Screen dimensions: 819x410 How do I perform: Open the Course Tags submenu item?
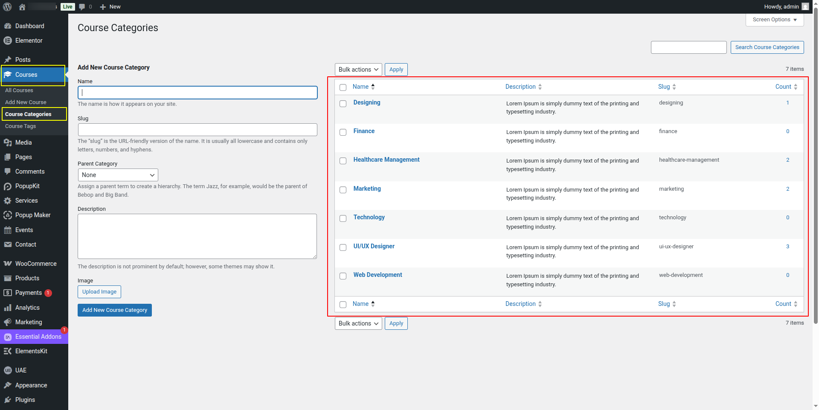pos(20,126)
